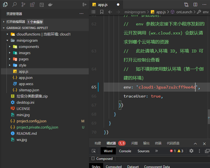
Task: Switch to the 调试器 panel tab
Action: [111, 143]
